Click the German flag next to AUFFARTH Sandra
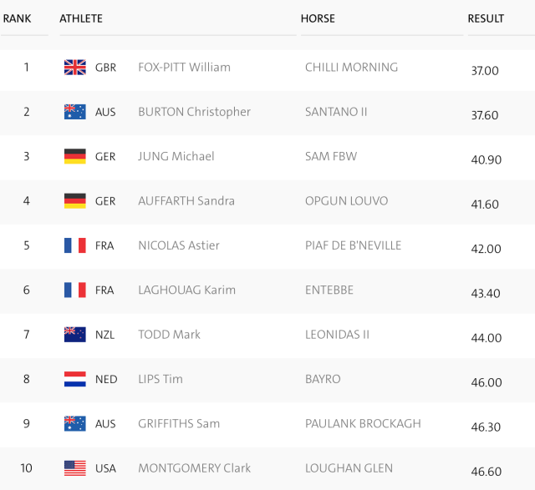Screen dimensions: 535x490 point(75,201)
